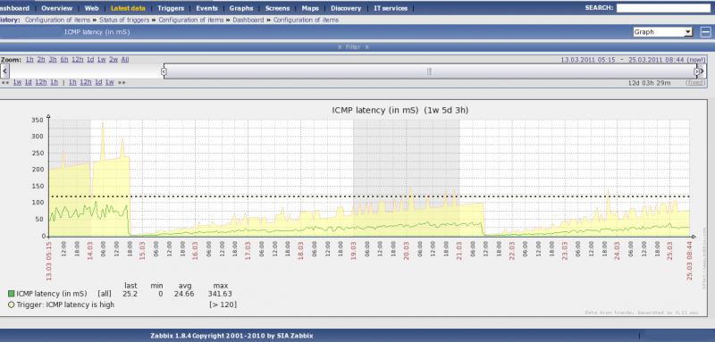Screen dimensions: 715x342
Task: Click the left scroll arrow of time bar
Action: point(4,71)
